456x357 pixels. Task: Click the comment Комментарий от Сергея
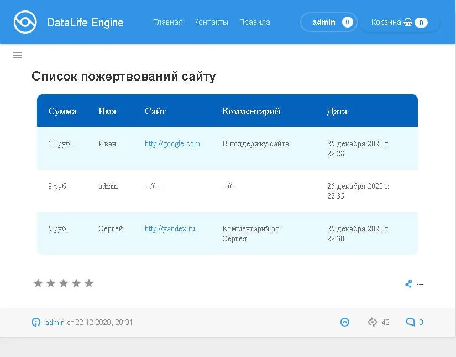251,233
